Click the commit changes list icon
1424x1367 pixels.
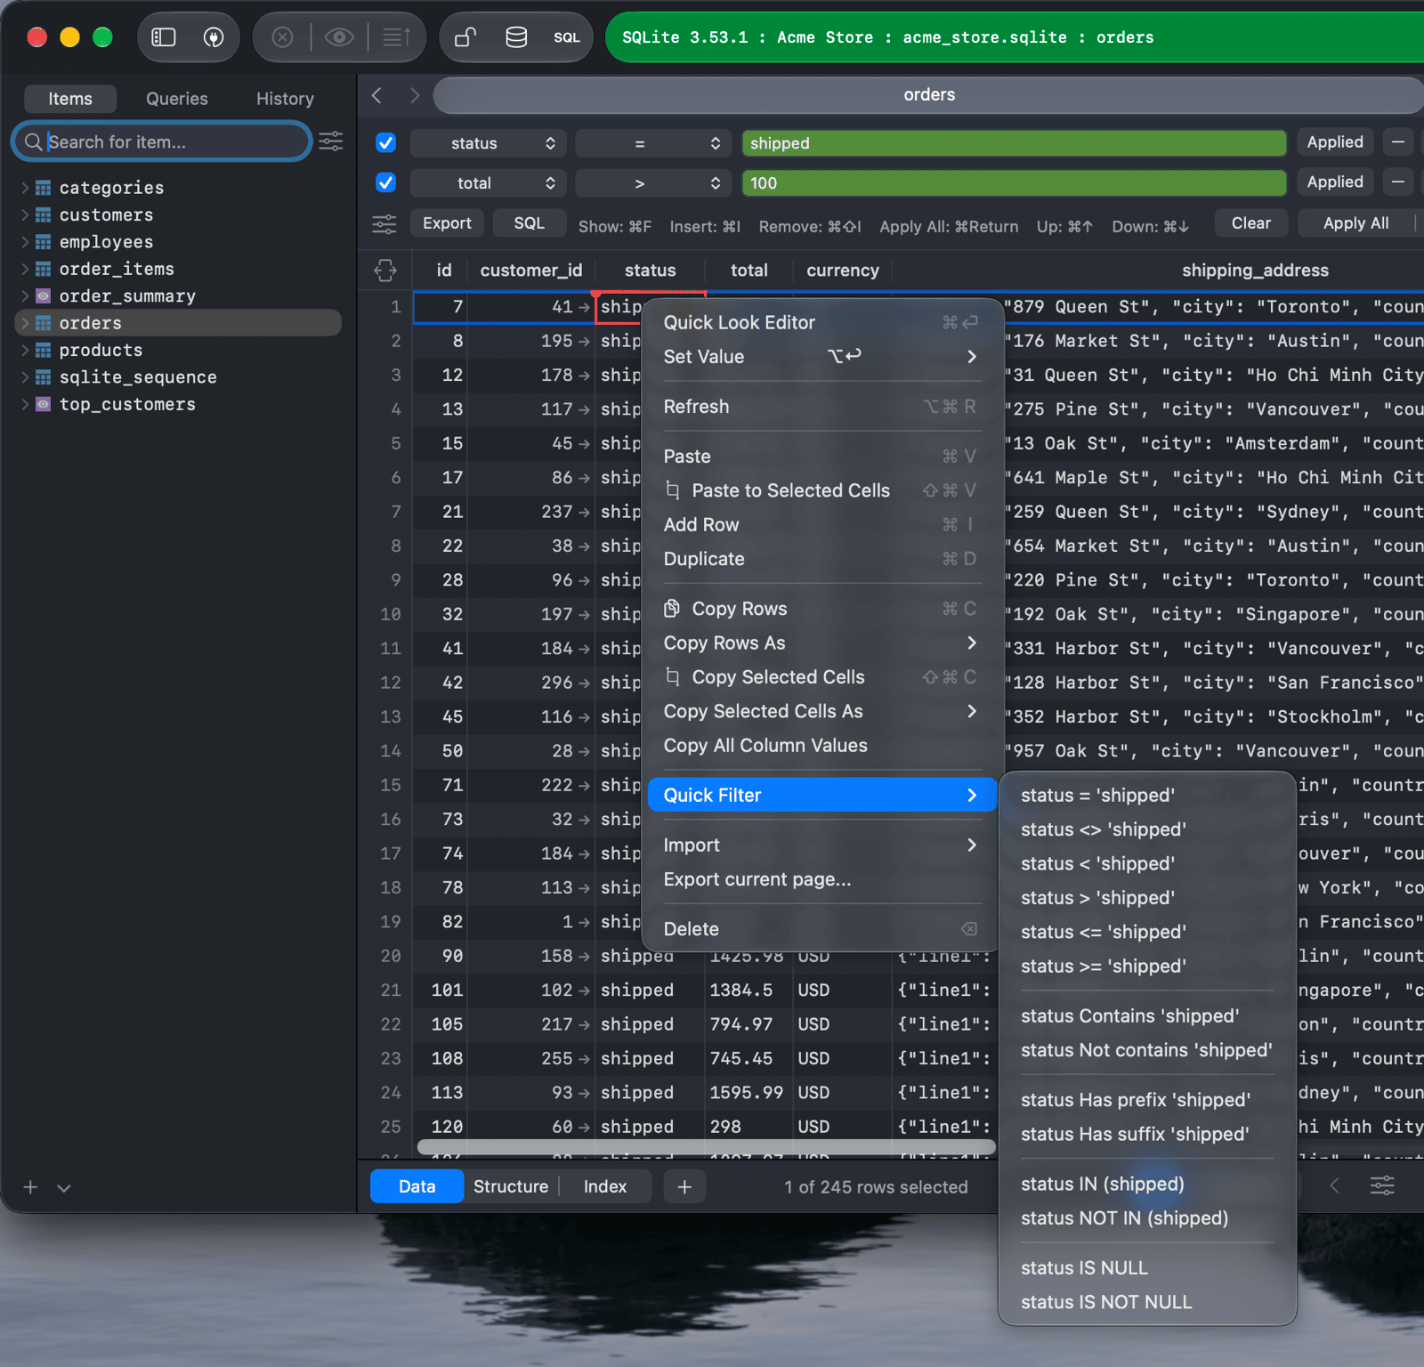[x=396, y=37]
